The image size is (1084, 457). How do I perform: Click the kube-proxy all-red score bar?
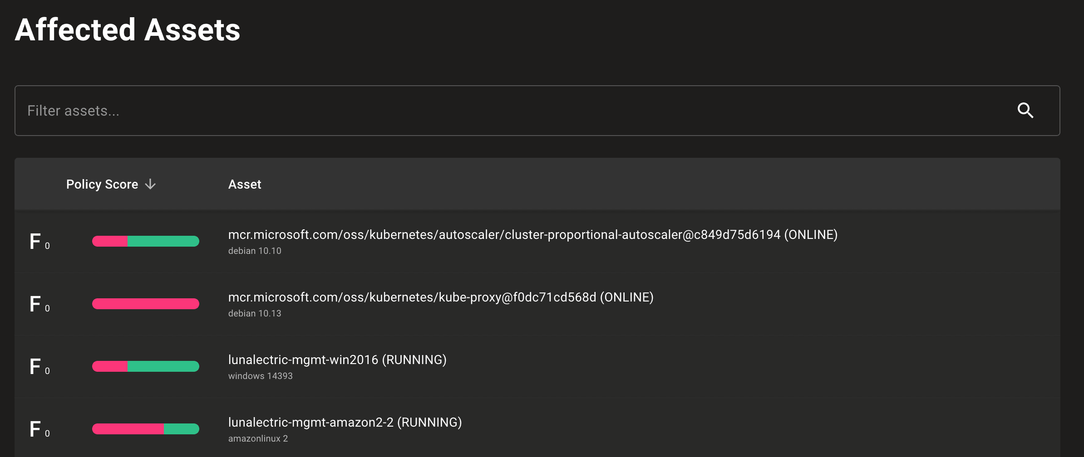pyautogui.click(x=146, y=304)
